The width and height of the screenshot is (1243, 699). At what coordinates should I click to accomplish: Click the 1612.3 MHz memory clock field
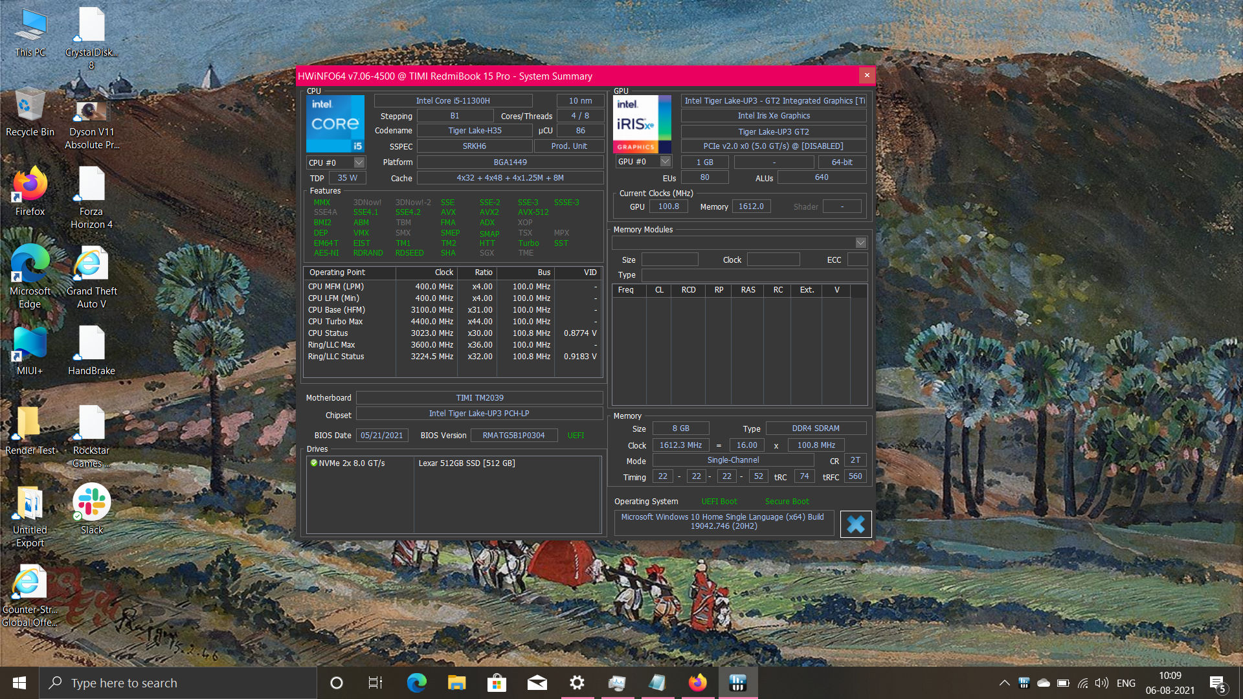(680, 445)
